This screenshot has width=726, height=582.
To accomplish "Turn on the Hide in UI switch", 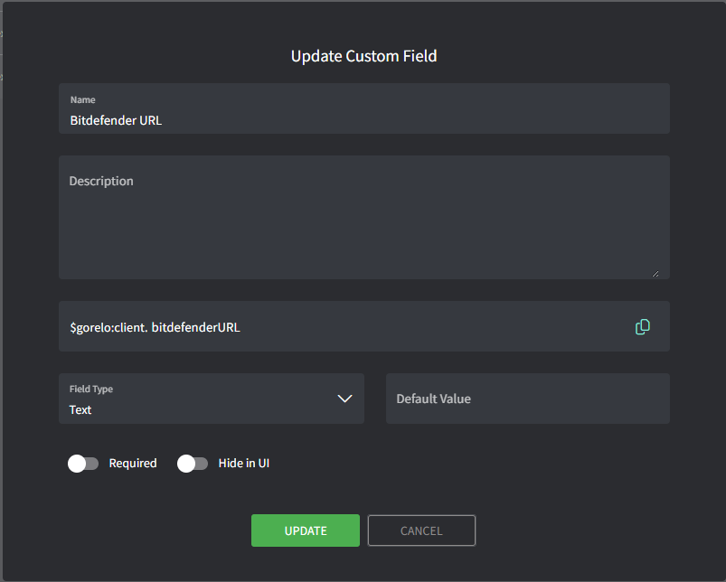I will pos(193,464).
